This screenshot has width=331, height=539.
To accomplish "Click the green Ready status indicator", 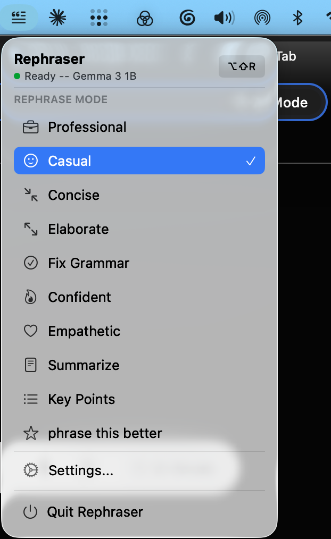I will [19, 76].
